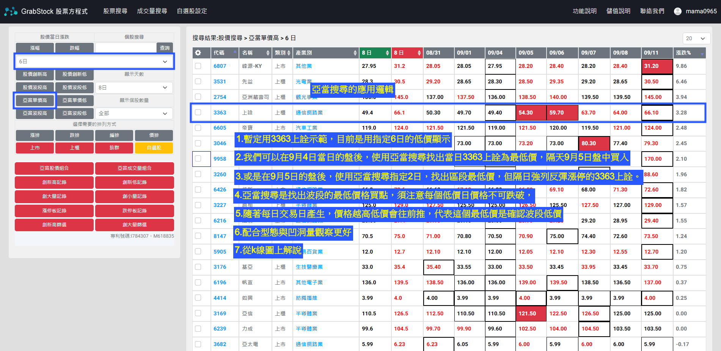Screen dimensions: 721x351
Task: Sort by 產業別 column arrows
Action: [355, 53]
